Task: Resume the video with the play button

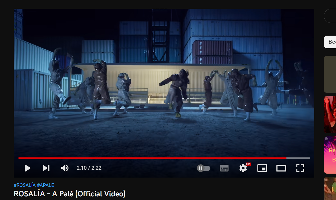Action: click(x=27, y=168)
